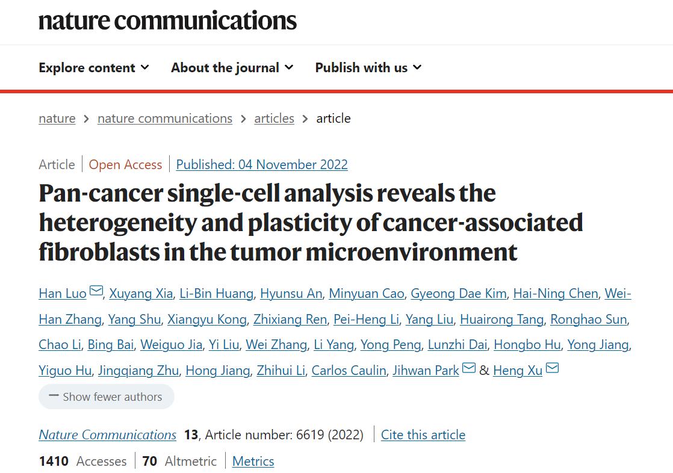Click the email icon beside Han Luo
The height and width of the screenshot is (473, 673).
click(x=96, y=292)
